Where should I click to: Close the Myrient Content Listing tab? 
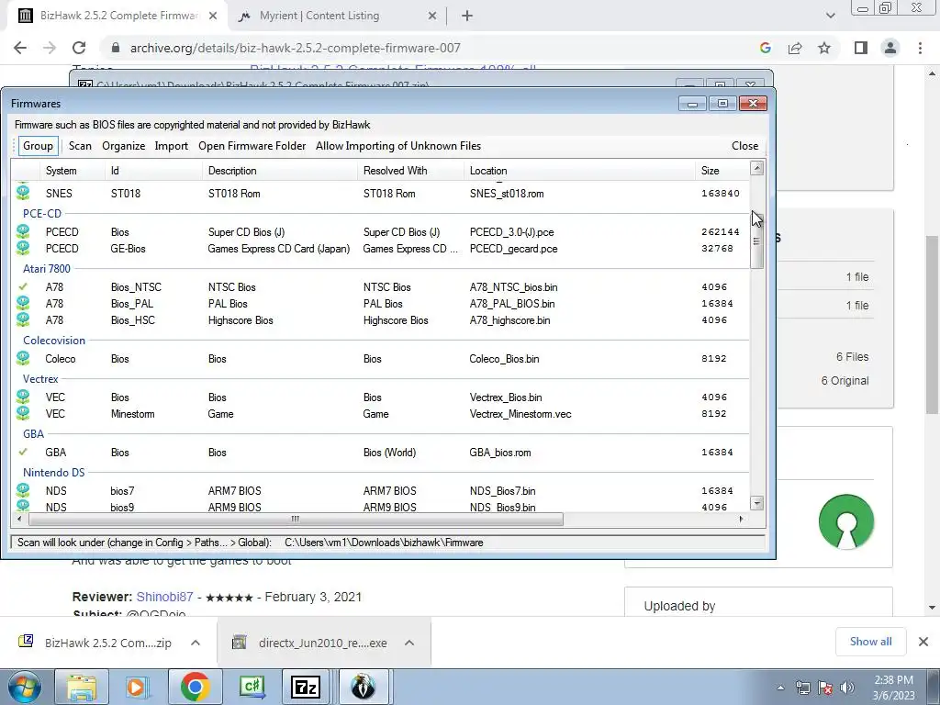(x=432, y=17)
